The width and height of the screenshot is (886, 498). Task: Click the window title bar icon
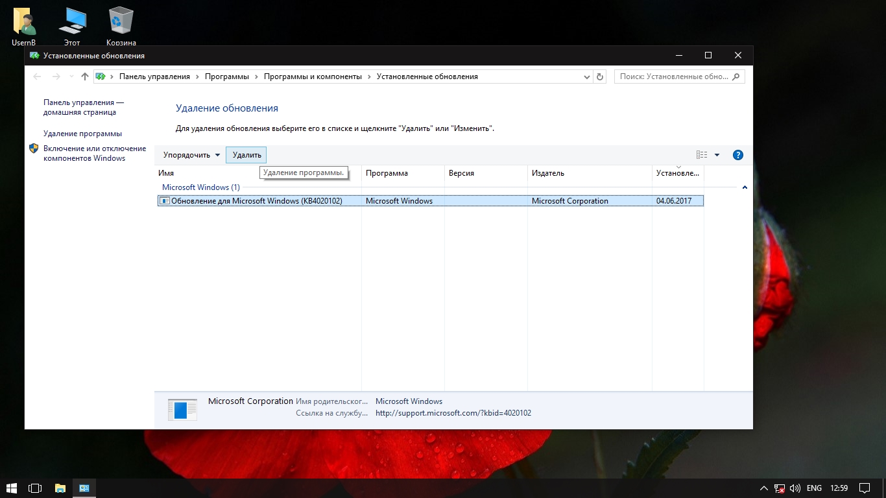tap(34, 56)
